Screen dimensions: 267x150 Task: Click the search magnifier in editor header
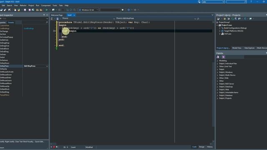(x=198, y=19)
